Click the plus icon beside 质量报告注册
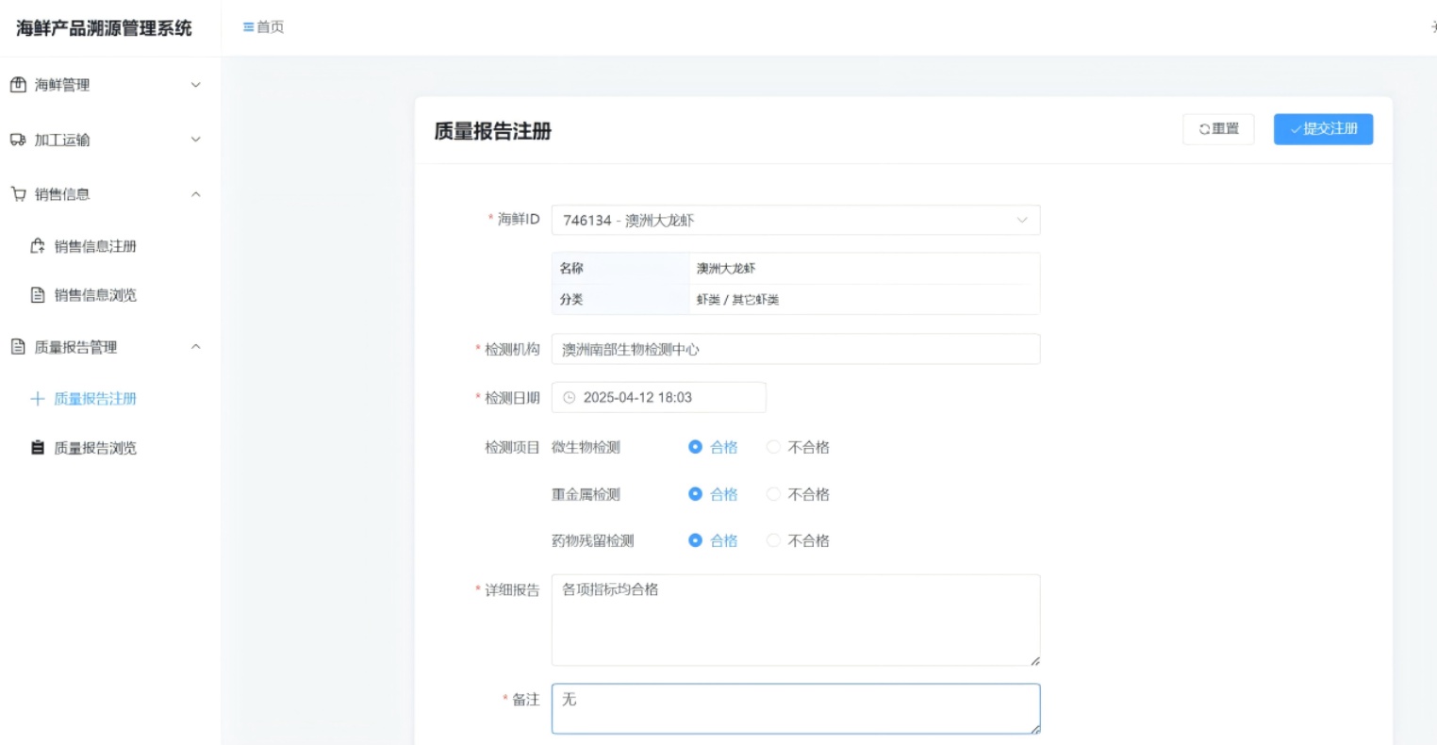This screenshot has height=745, width=1437. [x=38, y=399]
